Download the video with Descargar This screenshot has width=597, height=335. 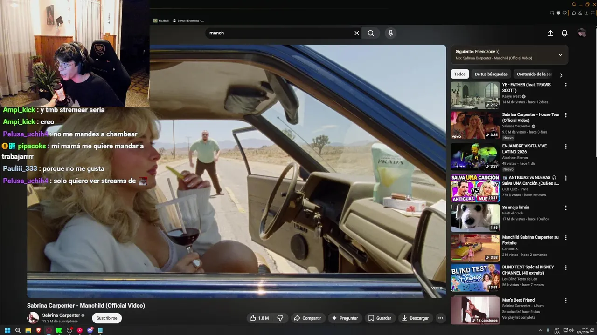pyautogui.click(x=415, y=318)
